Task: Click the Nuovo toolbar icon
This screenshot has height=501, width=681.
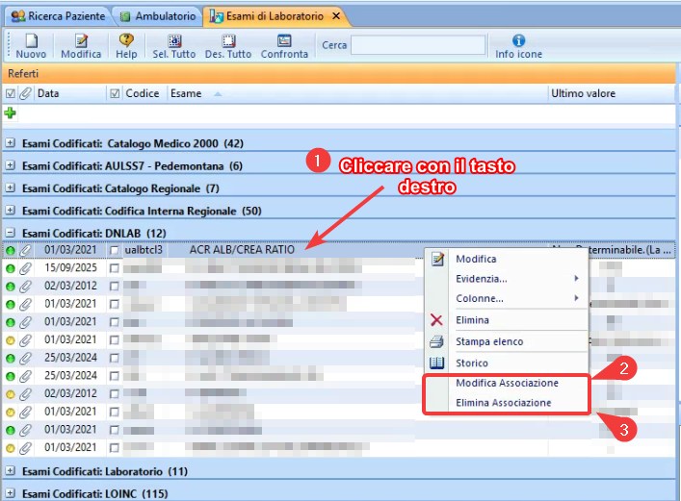Action: [31, 40]
